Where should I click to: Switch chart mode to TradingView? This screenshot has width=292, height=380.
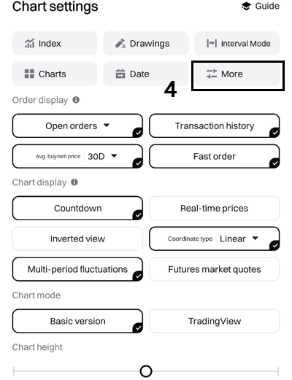[x=215, y=321]
